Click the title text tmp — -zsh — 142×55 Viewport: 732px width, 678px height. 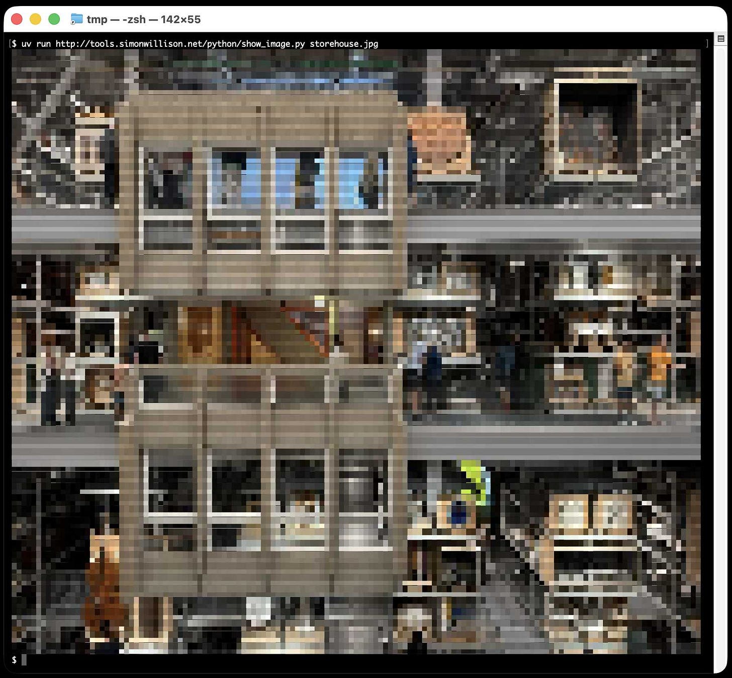tap(143, 19)
